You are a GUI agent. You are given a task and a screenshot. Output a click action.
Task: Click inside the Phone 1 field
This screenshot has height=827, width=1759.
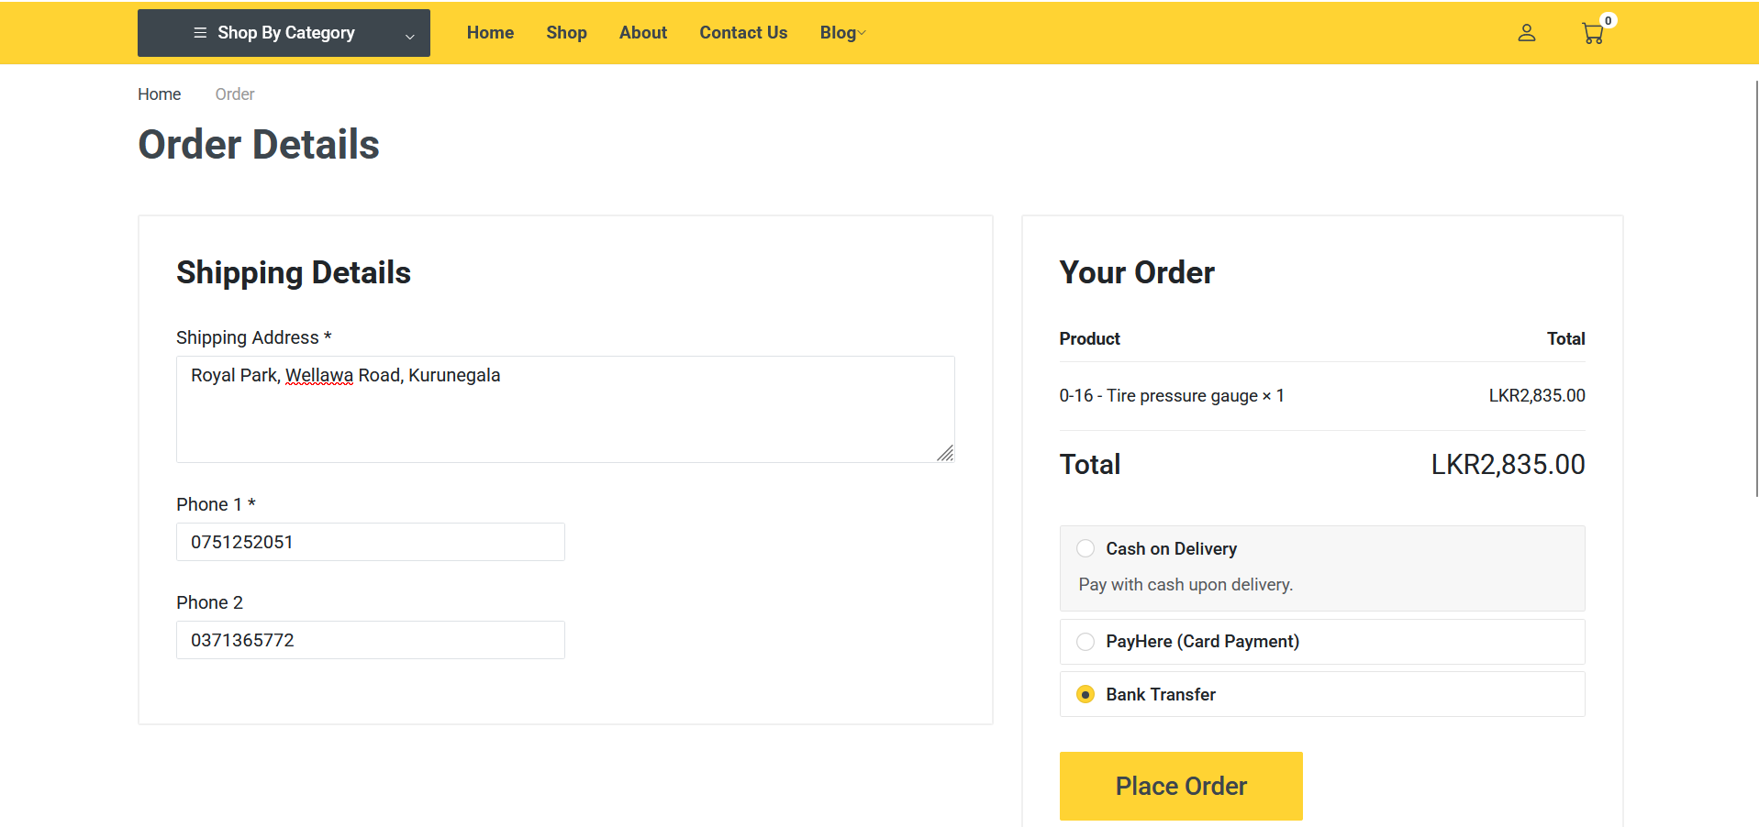(370, 541)
